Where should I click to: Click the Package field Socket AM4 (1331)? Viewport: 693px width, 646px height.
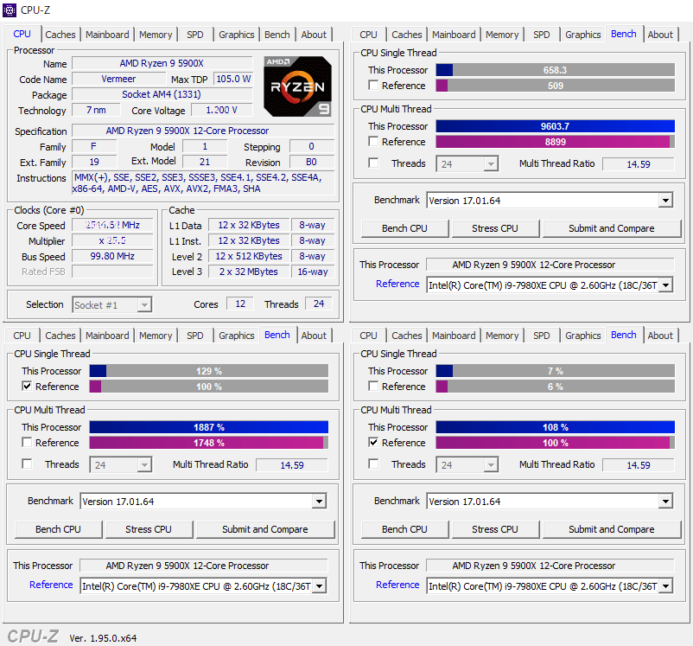tap(162, 94)
